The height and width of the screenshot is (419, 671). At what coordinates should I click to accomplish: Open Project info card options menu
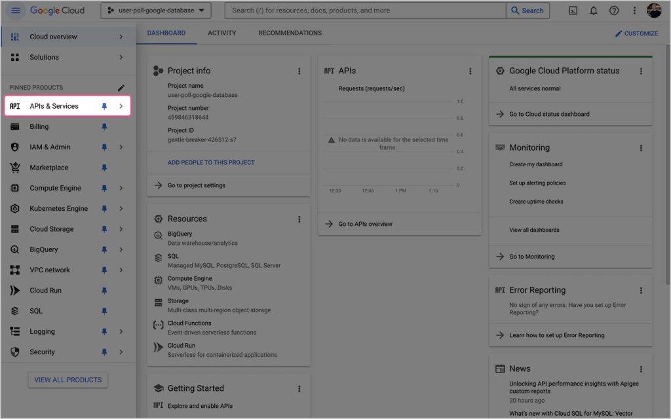[299, 71]
